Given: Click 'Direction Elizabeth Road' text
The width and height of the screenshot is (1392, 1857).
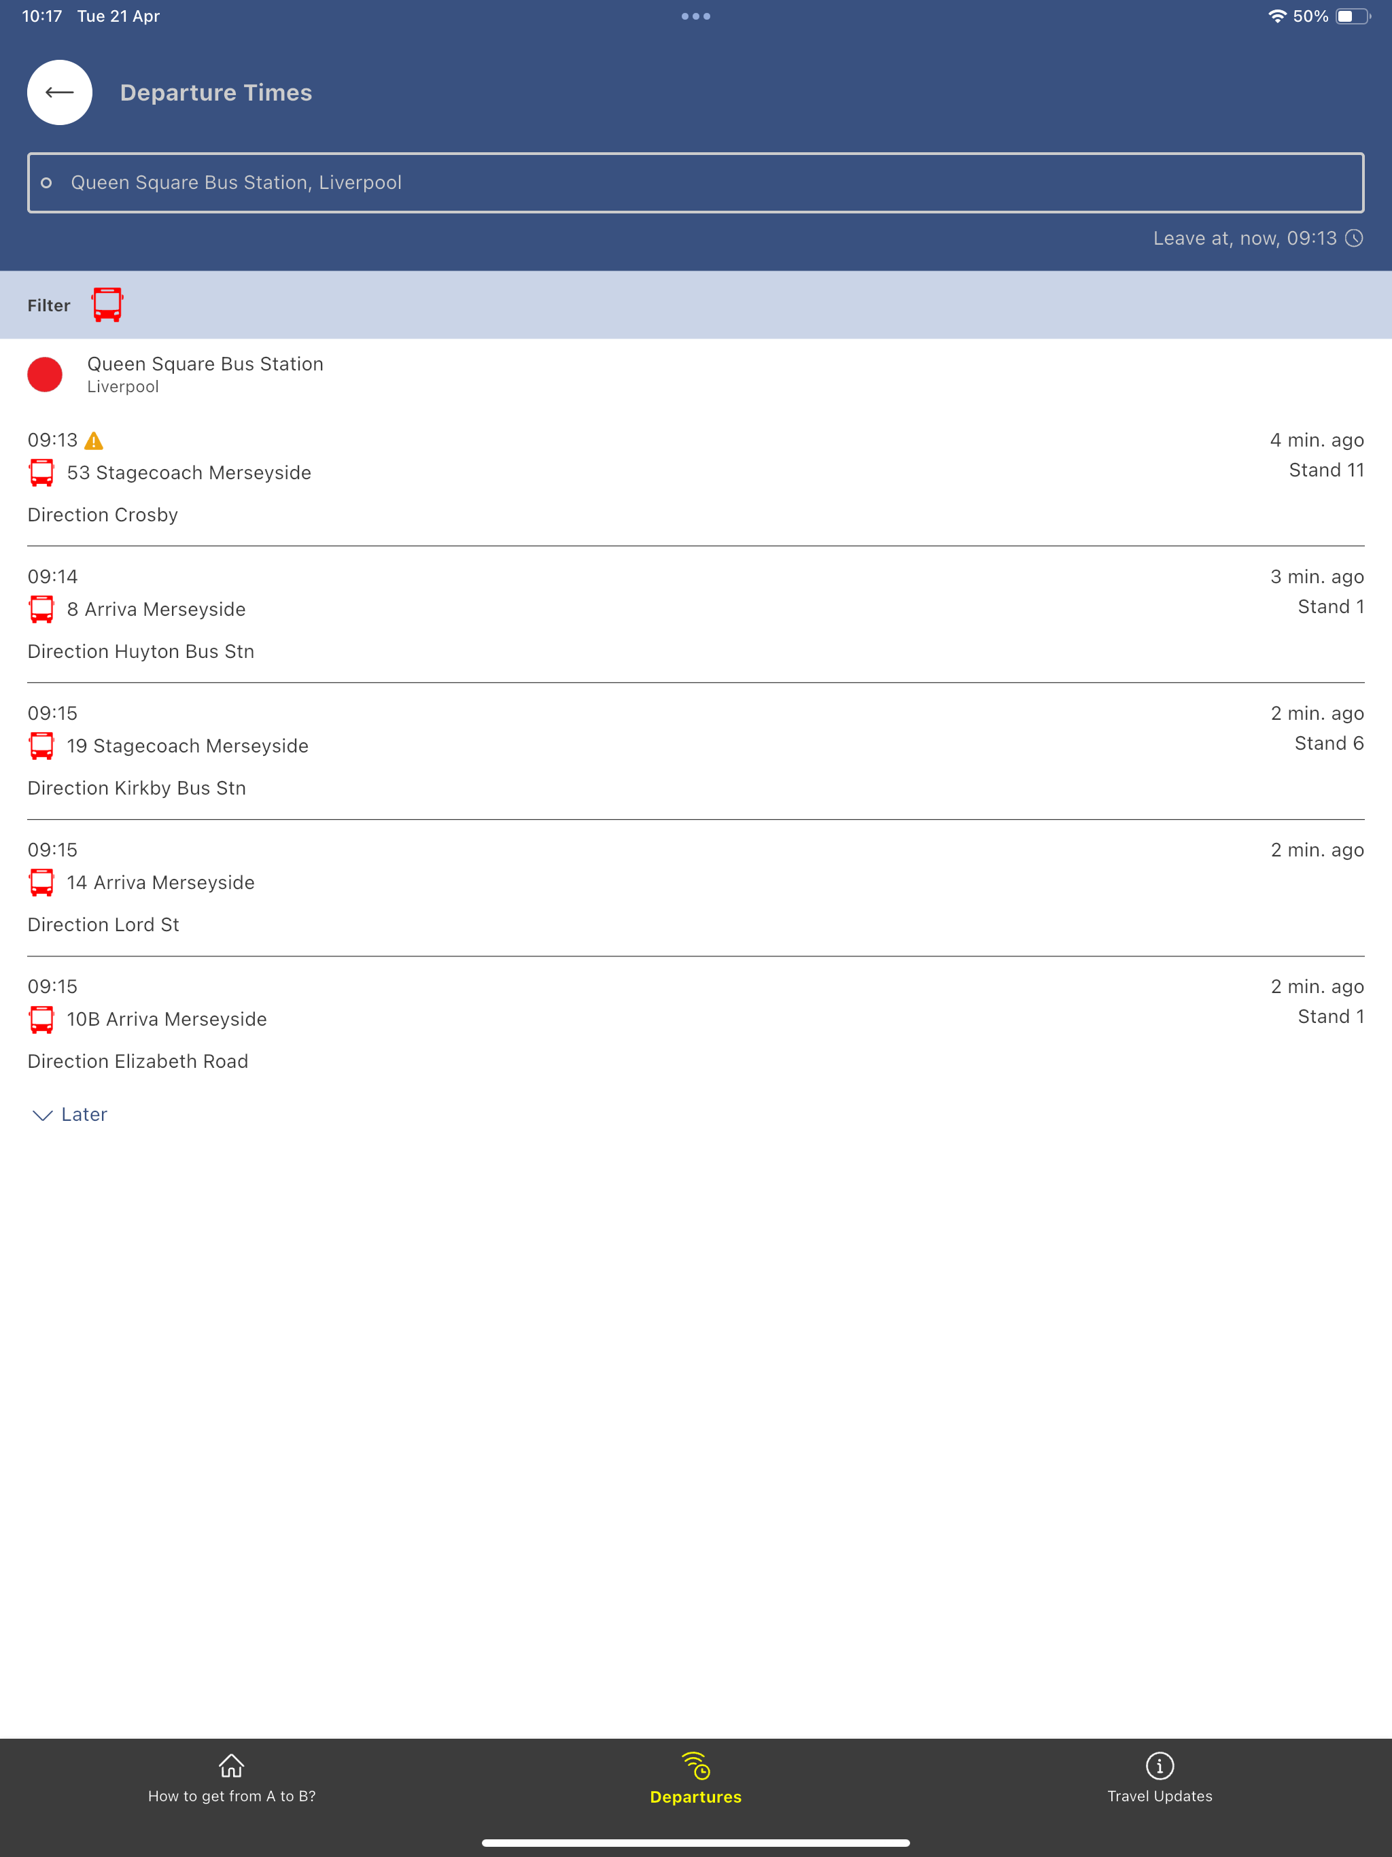Looking at the screenshot, I should tap(138, 1061).
